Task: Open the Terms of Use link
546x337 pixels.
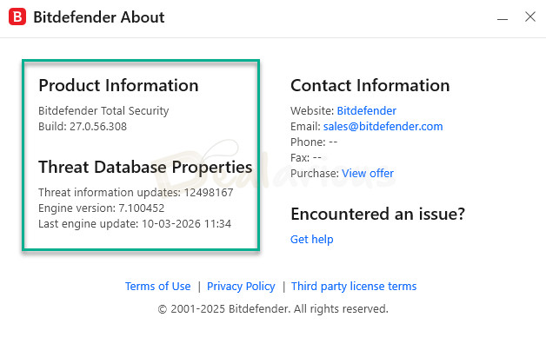Action: click(157, 287)
